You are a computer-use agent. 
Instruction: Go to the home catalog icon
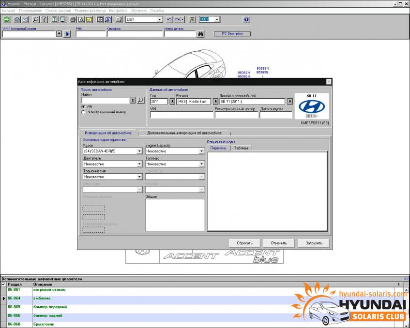pyautogui.click(x=17, y=19)
